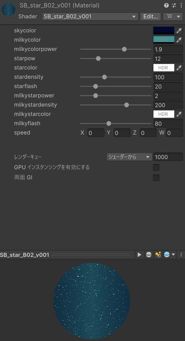This screenshot has height=341, width=185.
Task: Change preview mesh shape with sphere icon
Action: (x=149, y=254)
